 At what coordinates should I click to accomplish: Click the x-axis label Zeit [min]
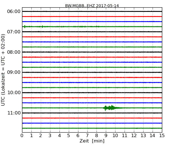(x=92, y=141)
